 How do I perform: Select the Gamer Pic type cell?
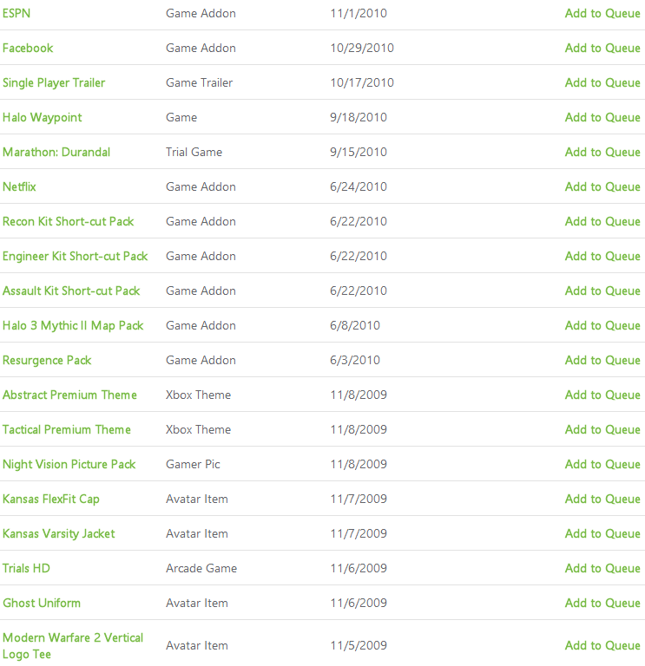[x=193, y=464]
